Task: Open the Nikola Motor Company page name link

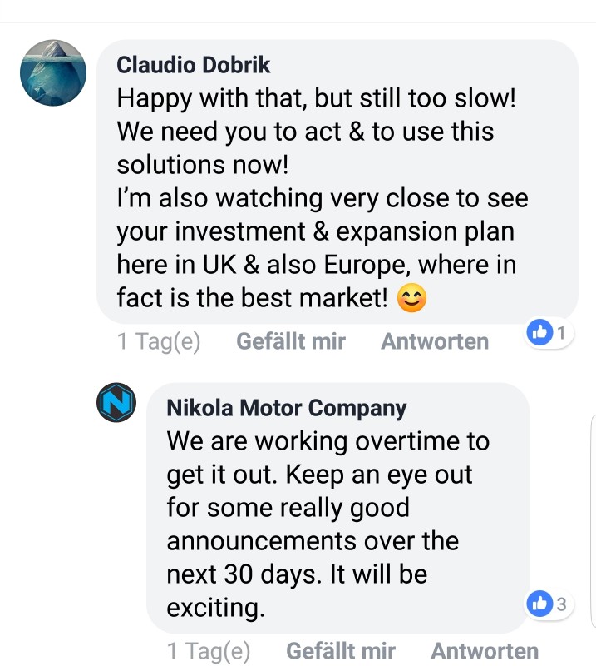Action: [x=287, y=408]
